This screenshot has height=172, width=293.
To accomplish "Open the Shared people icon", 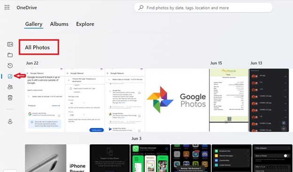I will pos(10,87).
